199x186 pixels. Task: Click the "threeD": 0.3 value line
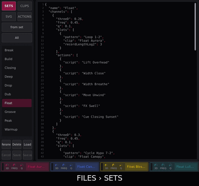[69, 135]
